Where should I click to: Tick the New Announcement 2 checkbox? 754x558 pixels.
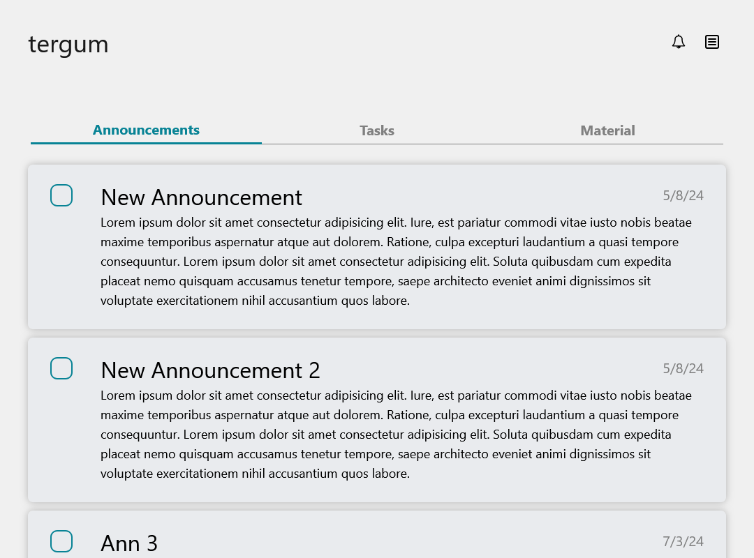pos(61,368)
